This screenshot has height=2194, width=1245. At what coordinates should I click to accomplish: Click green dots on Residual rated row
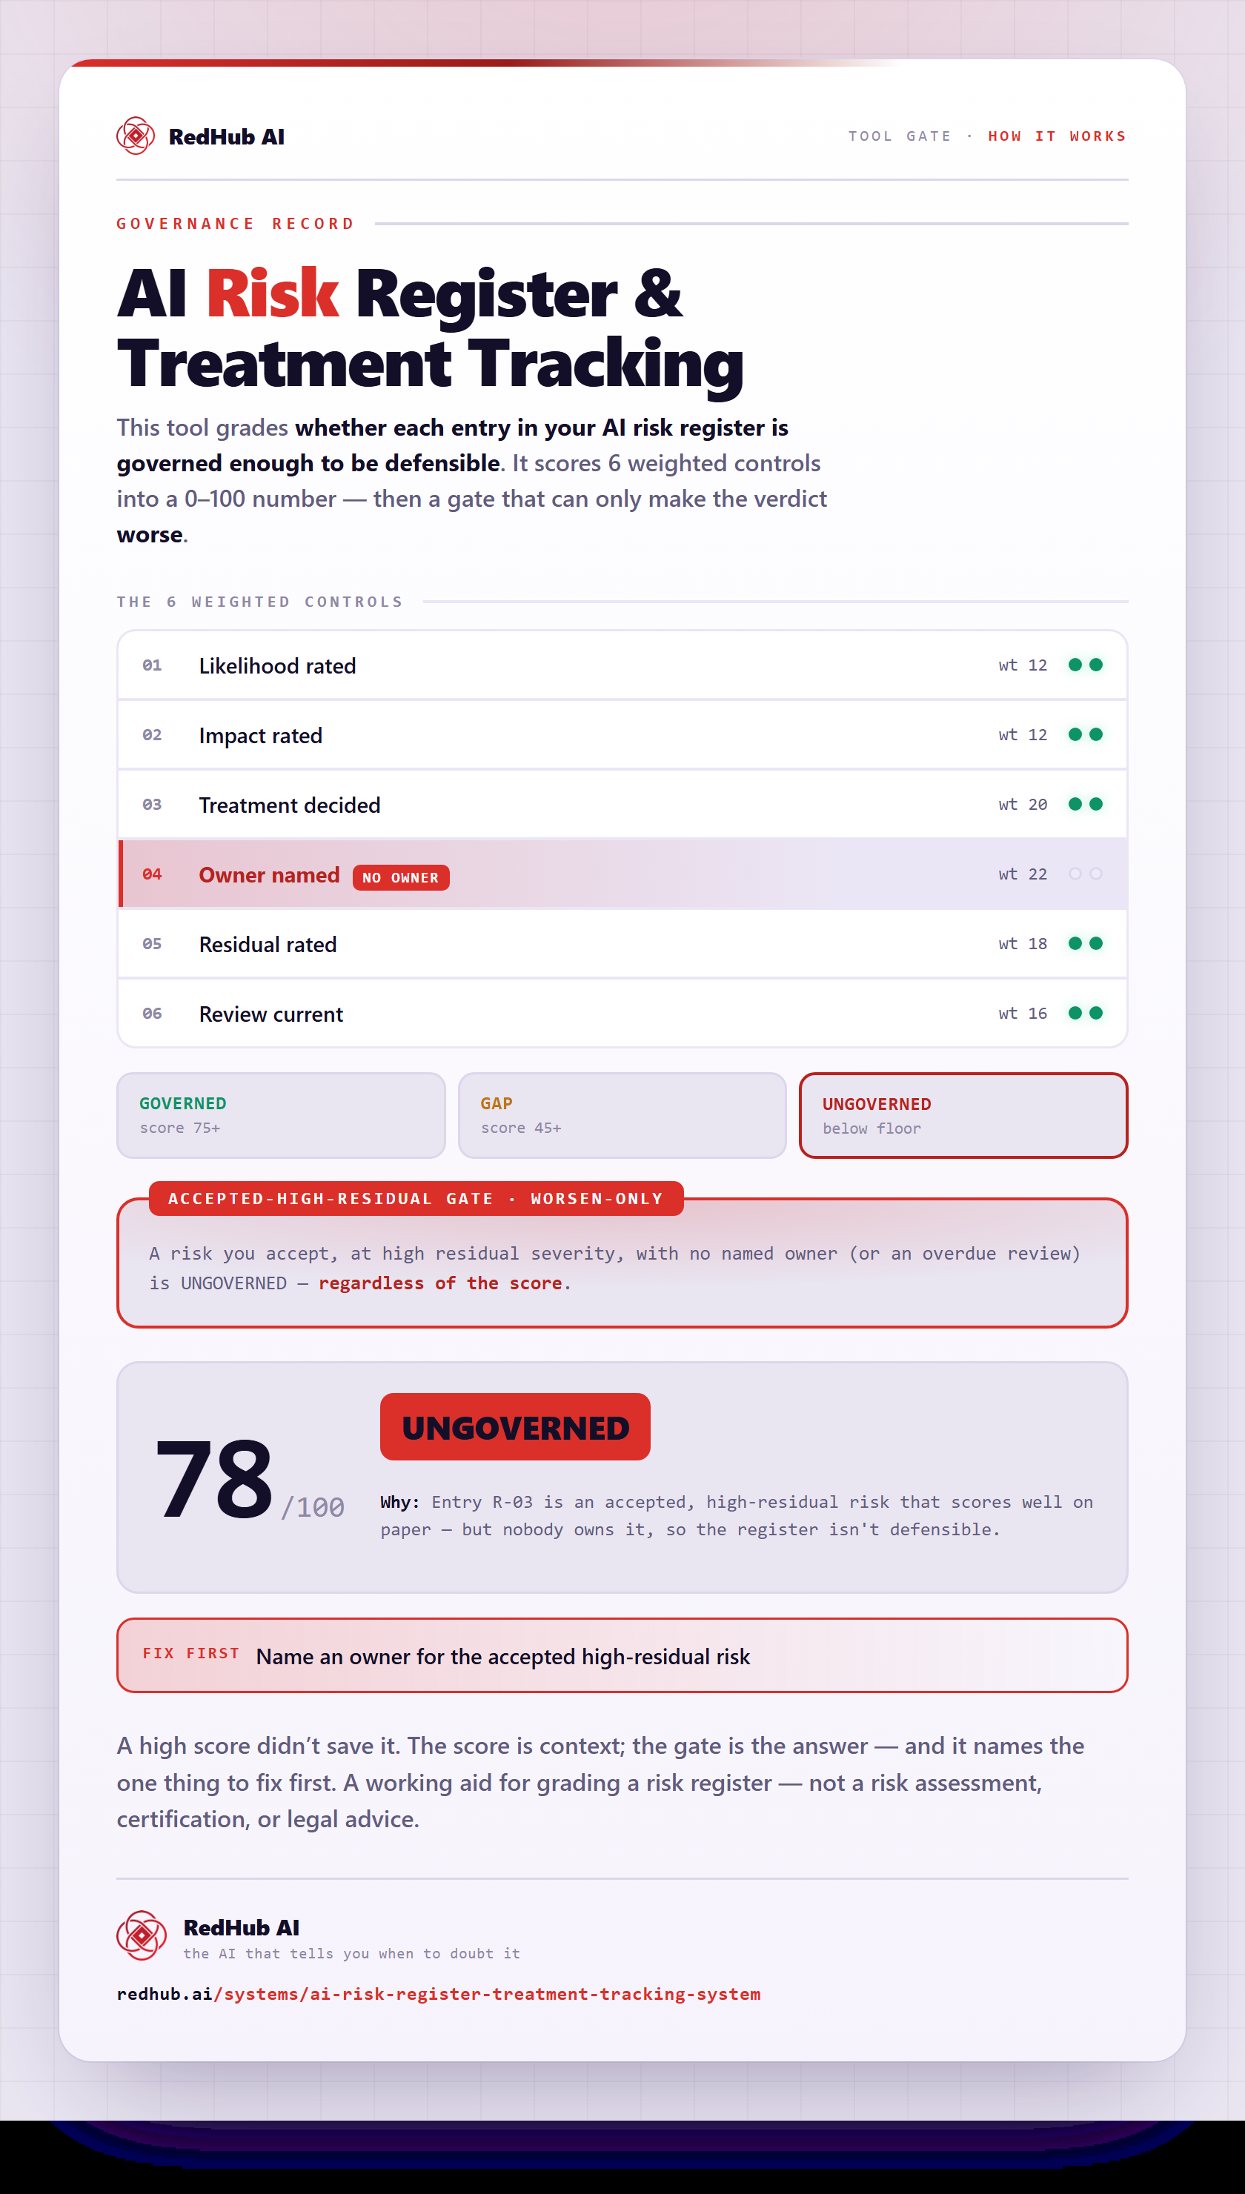1085,943
